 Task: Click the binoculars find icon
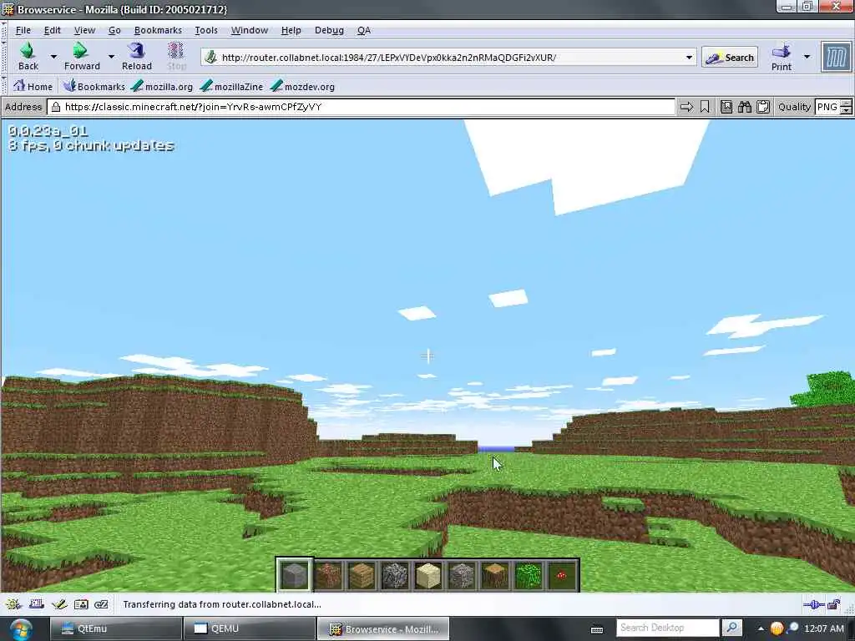[x=744, y=107]
